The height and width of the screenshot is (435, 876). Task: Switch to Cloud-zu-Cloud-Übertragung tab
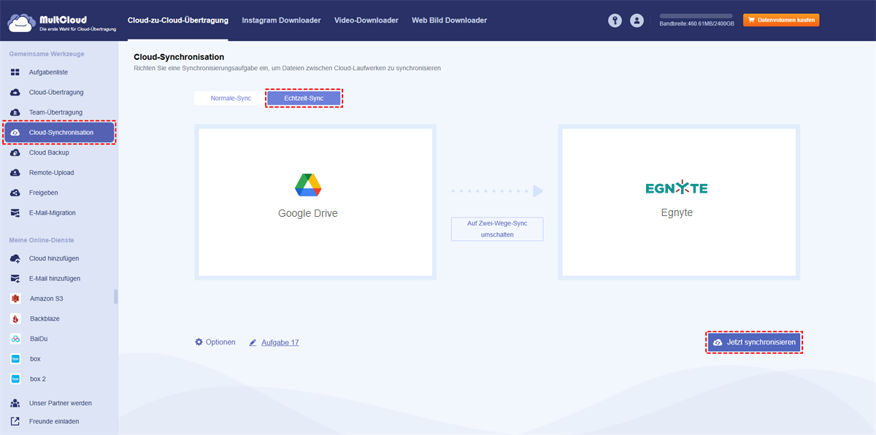(x=177, y=20)
